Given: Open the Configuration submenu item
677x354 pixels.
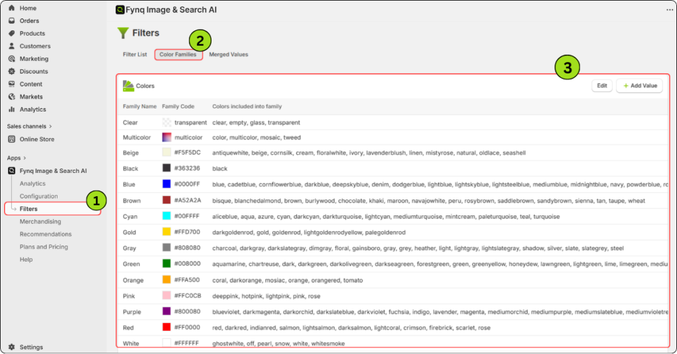Looking at the screenshot, I should click(x=38, y=196).
